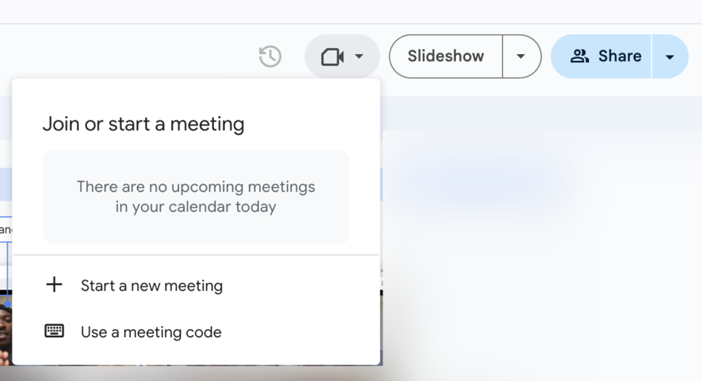
Task: Select the person photo at left edge
Action: pos(5,328)
